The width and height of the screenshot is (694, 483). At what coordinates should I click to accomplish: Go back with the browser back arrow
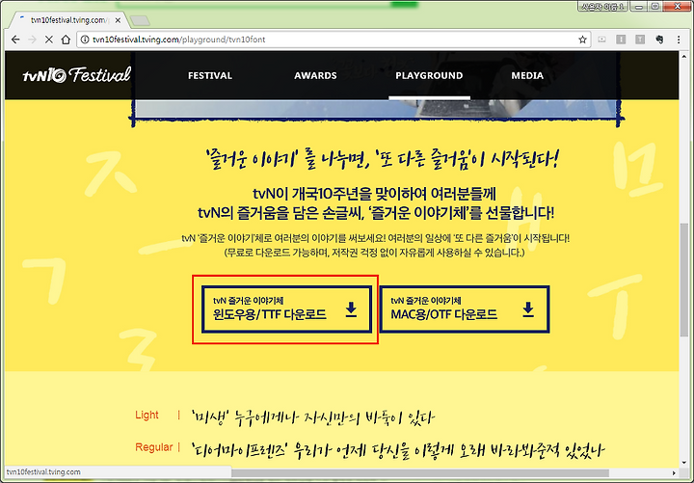pos(15,40)
